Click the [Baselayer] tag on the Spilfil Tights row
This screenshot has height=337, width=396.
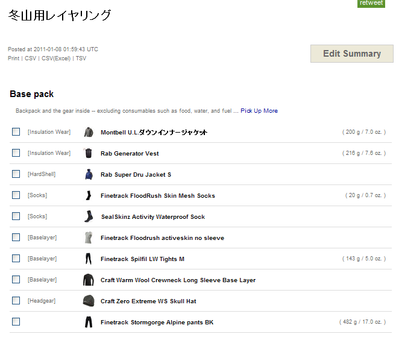[42, 259]
